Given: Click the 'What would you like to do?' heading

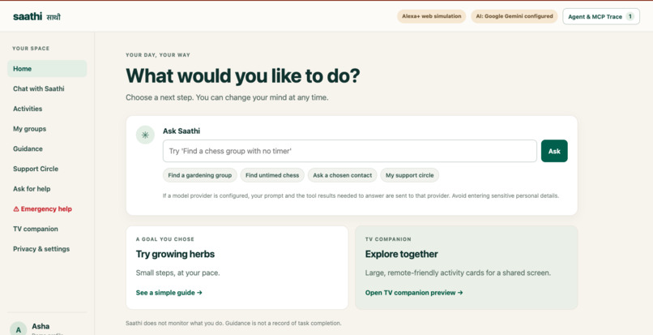Looking at the screenshot, I should [243, 76].
